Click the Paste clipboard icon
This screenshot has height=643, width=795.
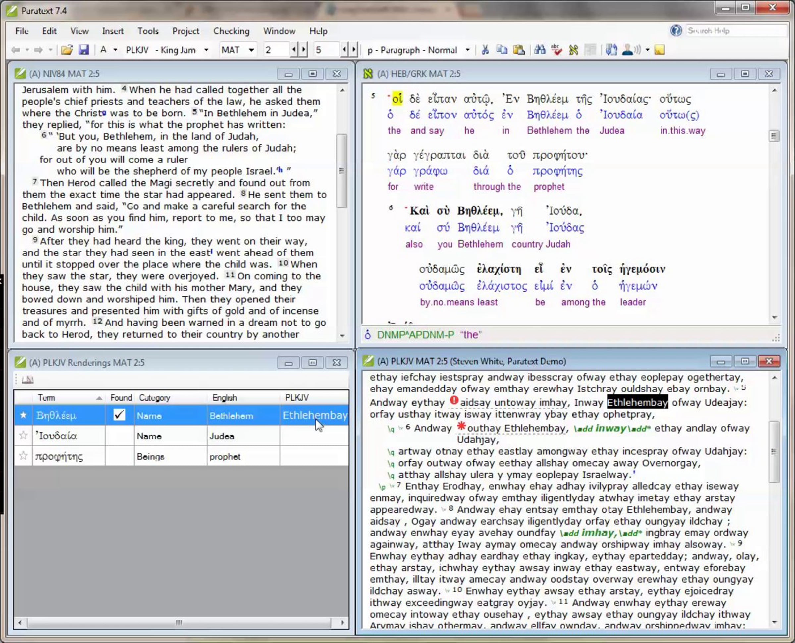pos(519,50)
